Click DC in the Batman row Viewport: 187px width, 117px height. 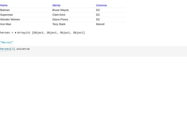tap(98, 10)
